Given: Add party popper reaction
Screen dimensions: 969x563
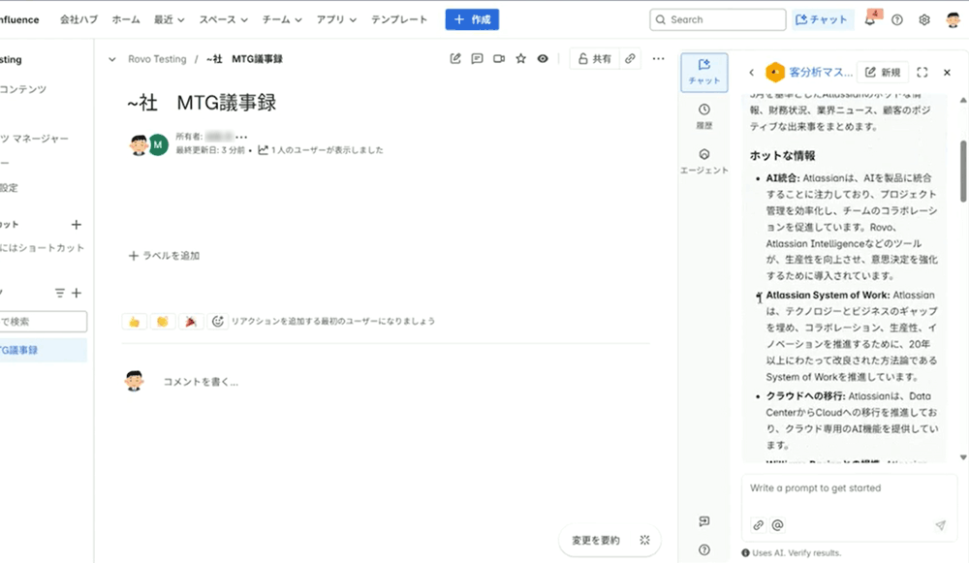Looking at the screenshot, I should click(x=191, y=322).
